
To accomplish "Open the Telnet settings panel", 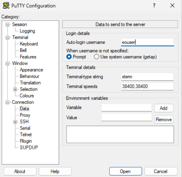I will [26, 135].
